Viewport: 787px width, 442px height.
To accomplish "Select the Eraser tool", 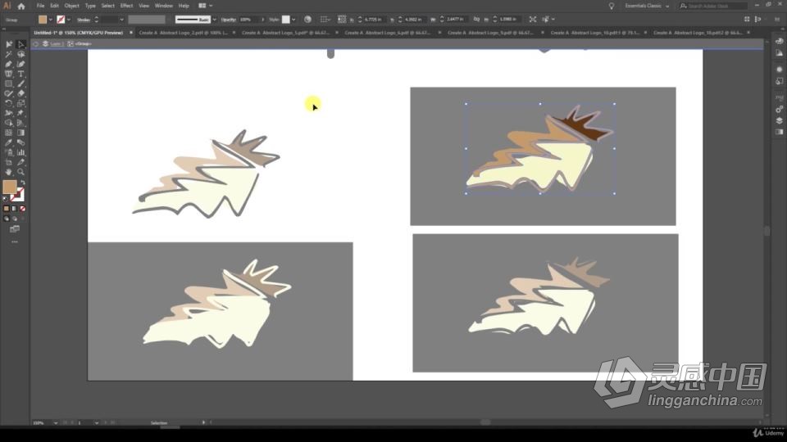I will tap(20, 93).
